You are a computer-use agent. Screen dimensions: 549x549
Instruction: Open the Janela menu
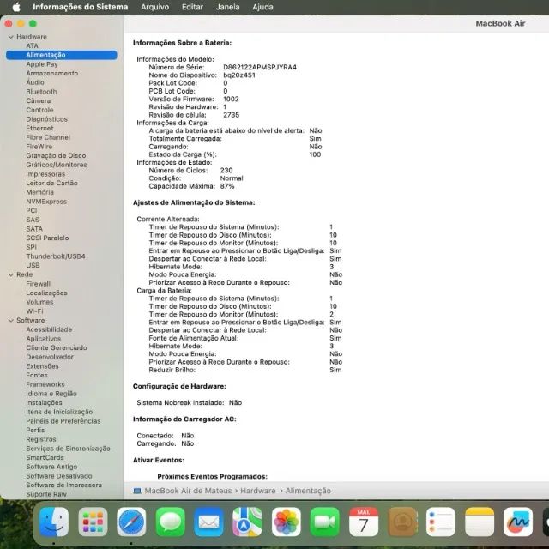227,7
